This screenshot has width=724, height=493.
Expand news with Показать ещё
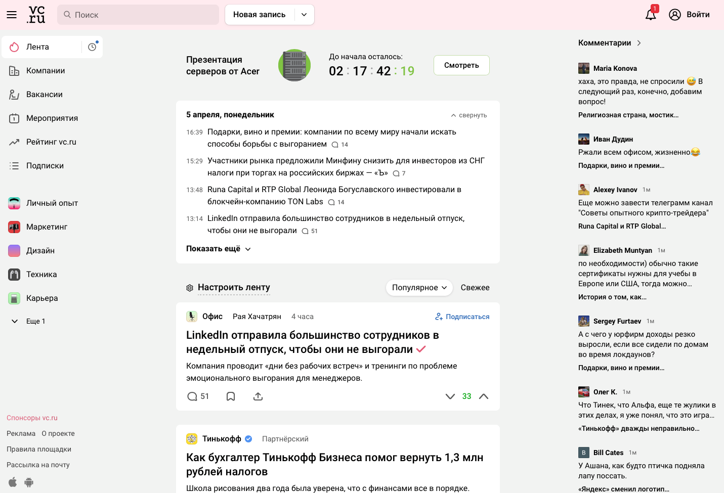[219, 249]
